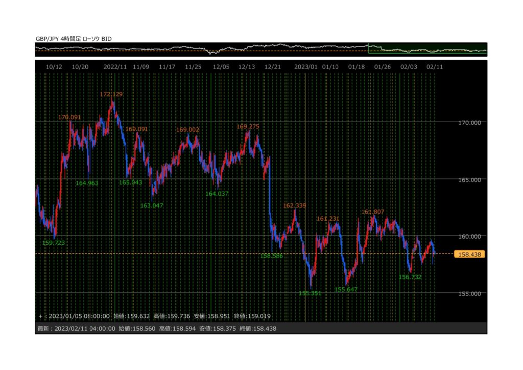Click the 10/12 date marker
This screenshot has width=523, height=370.
click(x=54, y=67)
